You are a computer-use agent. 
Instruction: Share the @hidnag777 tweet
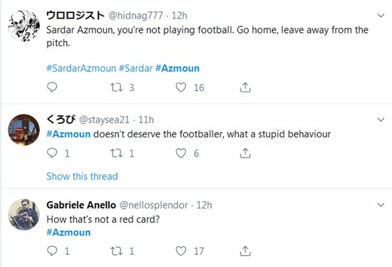tap(245, 88)
